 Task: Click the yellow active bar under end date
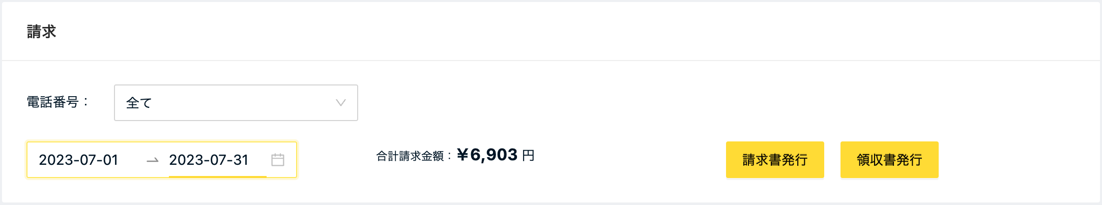tap(218, 177)
